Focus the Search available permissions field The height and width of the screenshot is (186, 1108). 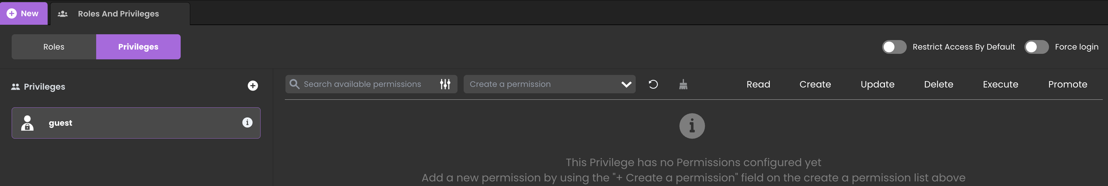366,84
